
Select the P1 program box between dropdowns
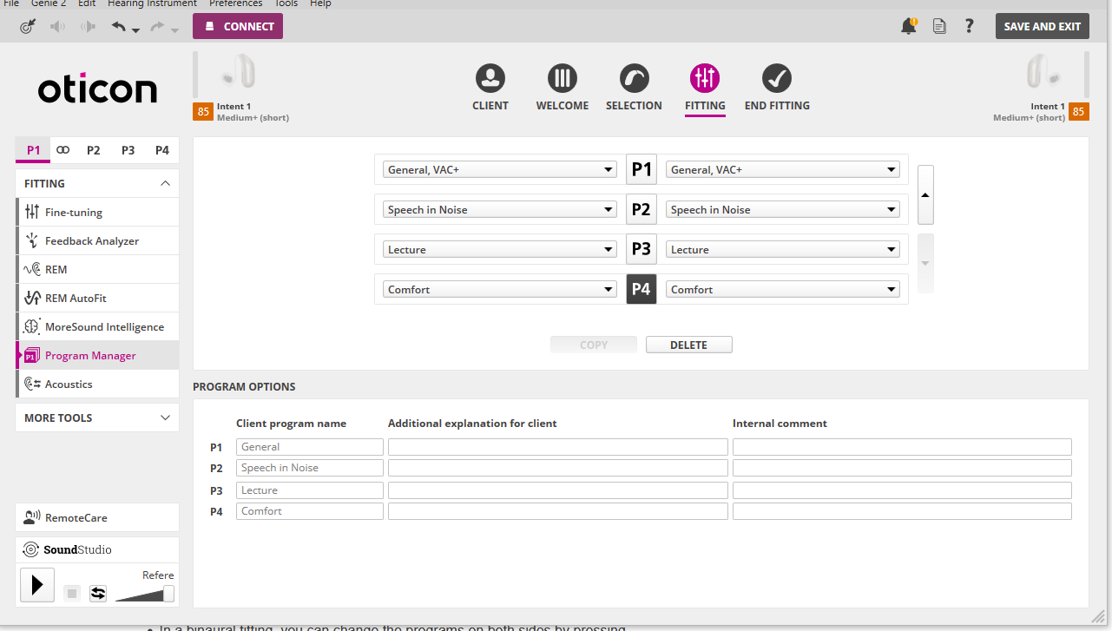point(642,169)
